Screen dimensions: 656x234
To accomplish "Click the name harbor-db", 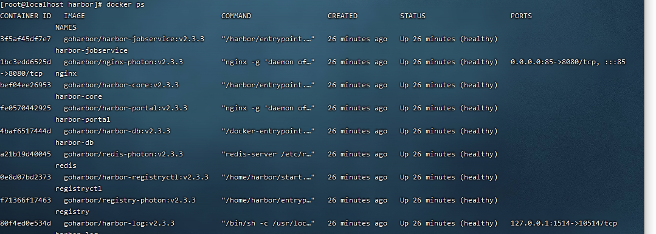I will click(74, 142).
